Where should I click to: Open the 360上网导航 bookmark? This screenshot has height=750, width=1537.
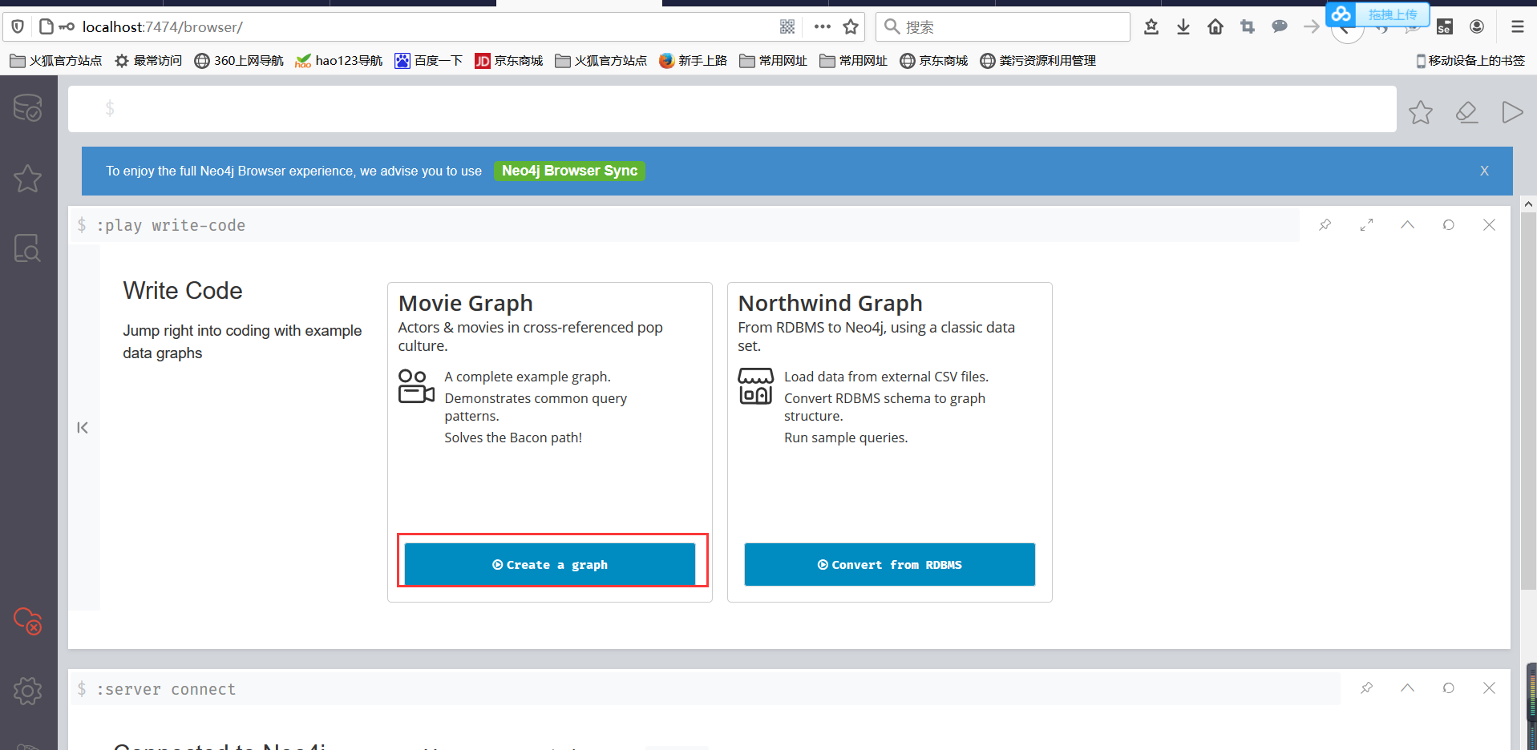click(x=239, y=61)
